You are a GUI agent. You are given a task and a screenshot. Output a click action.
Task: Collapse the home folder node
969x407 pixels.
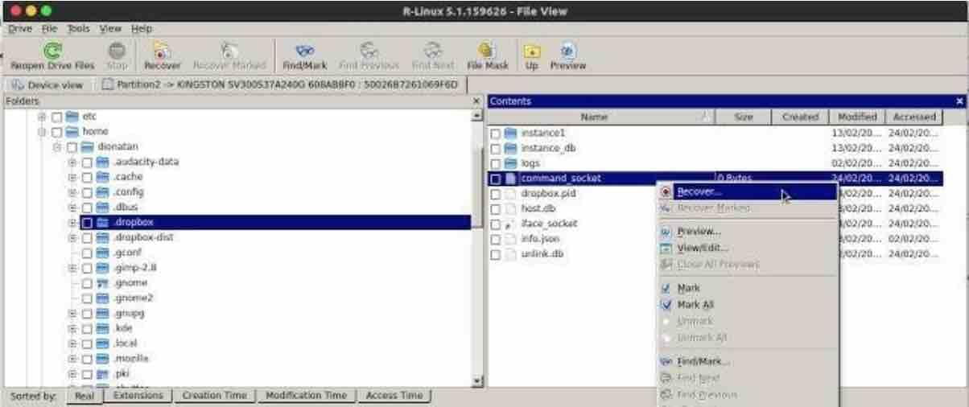click(42, 132)
